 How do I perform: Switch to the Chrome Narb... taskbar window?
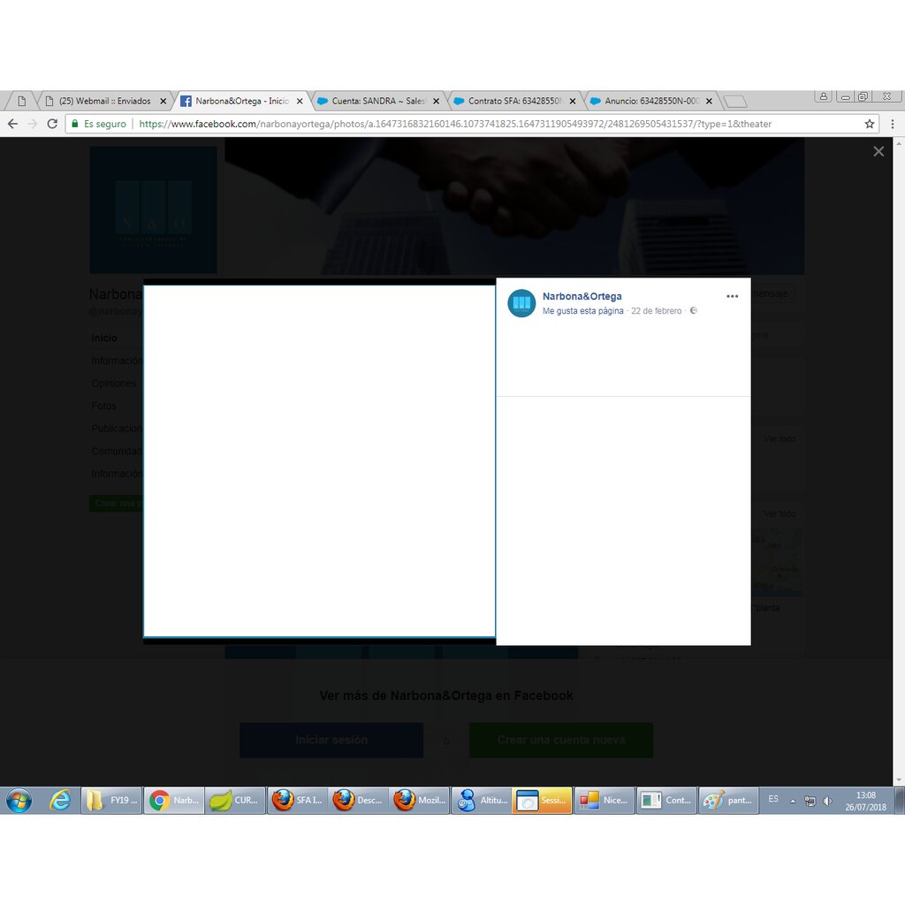[174, 801]
